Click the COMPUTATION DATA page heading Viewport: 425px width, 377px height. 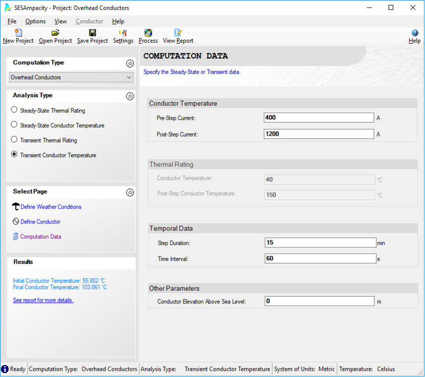[x=186, y=56]
